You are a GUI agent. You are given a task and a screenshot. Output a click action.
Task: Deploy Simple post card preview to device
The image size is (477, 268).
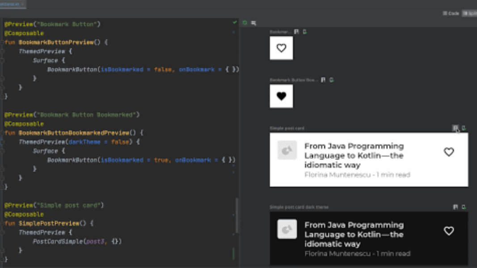[x=464, y=128]
